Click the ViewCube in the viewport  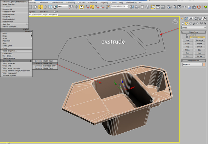[x=175, y=21]
